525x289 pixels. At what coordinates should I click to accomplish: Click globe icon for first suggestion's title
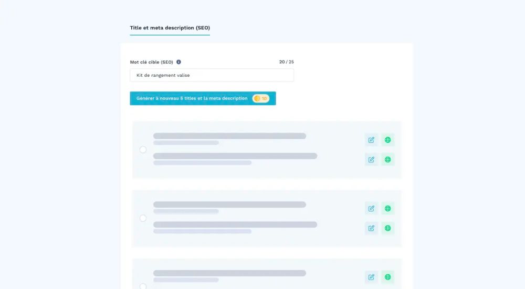point(387,140)
